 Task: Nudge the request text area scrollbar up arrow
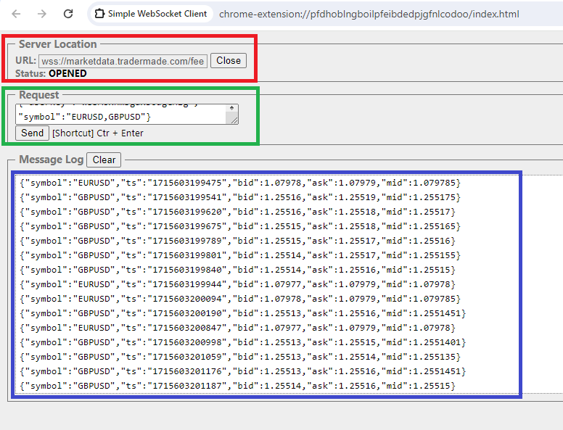pos(232,108)
